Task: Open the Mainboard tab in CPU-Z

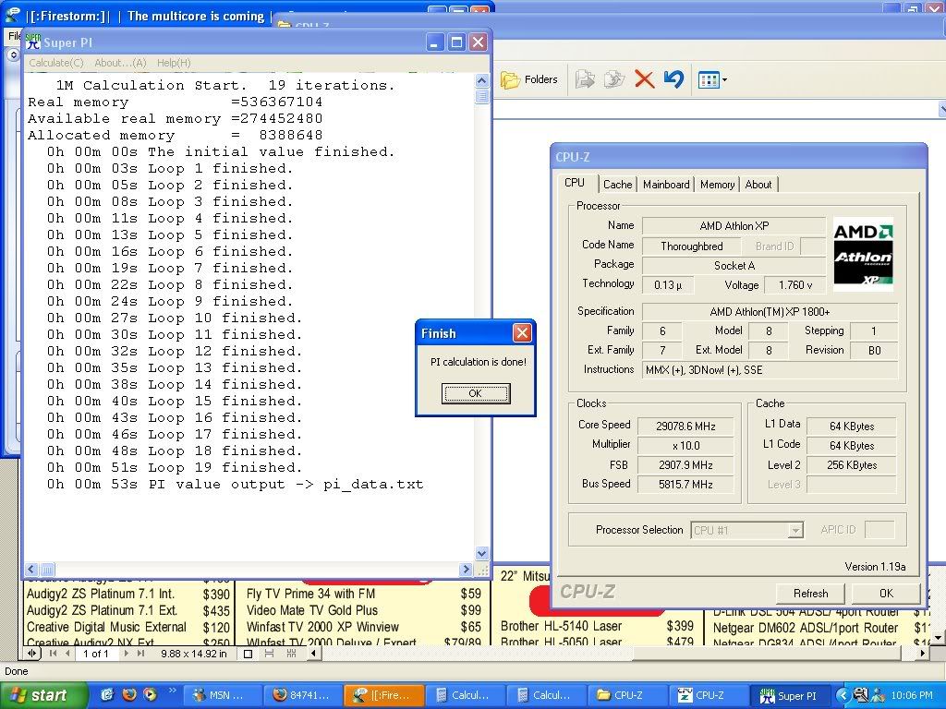Action: [x=666, y=185]
